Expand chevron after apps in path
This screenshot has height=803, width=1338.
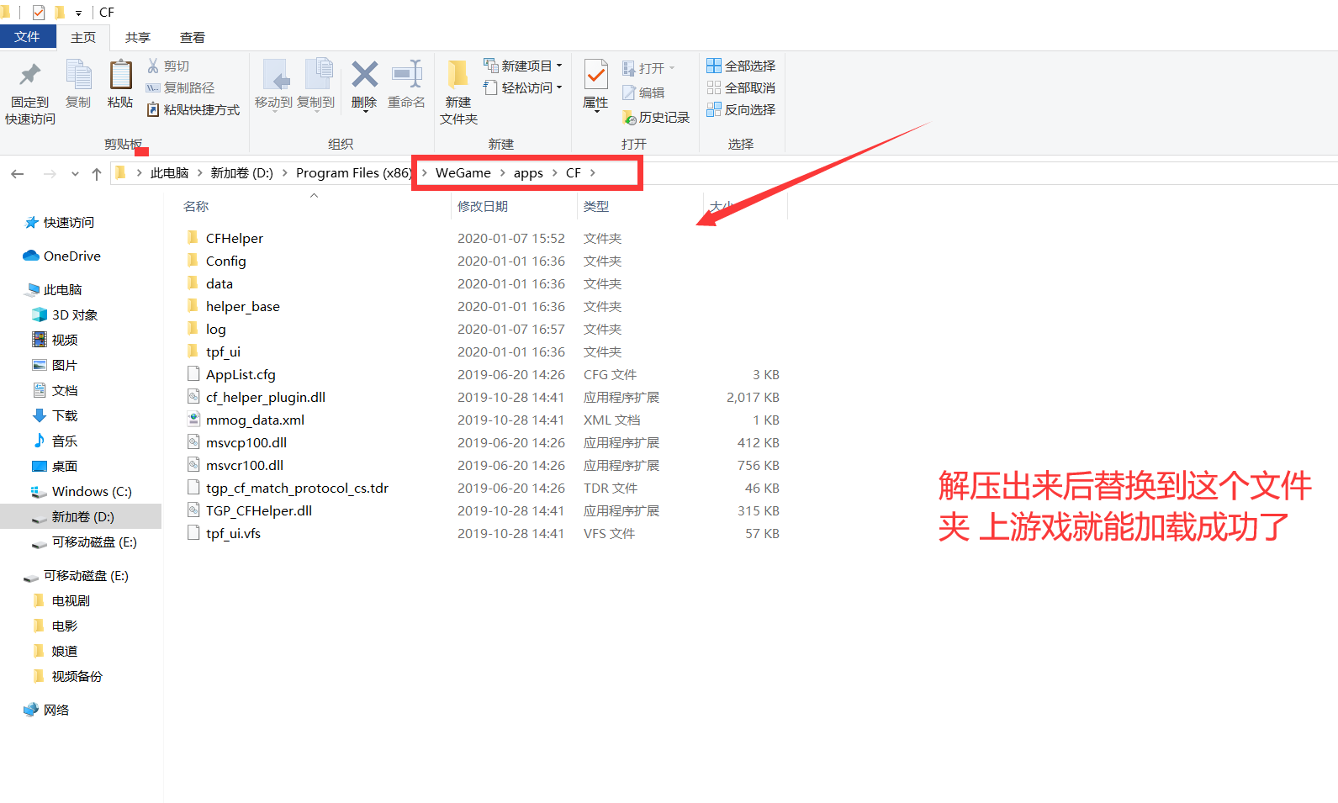click(555, 173)
